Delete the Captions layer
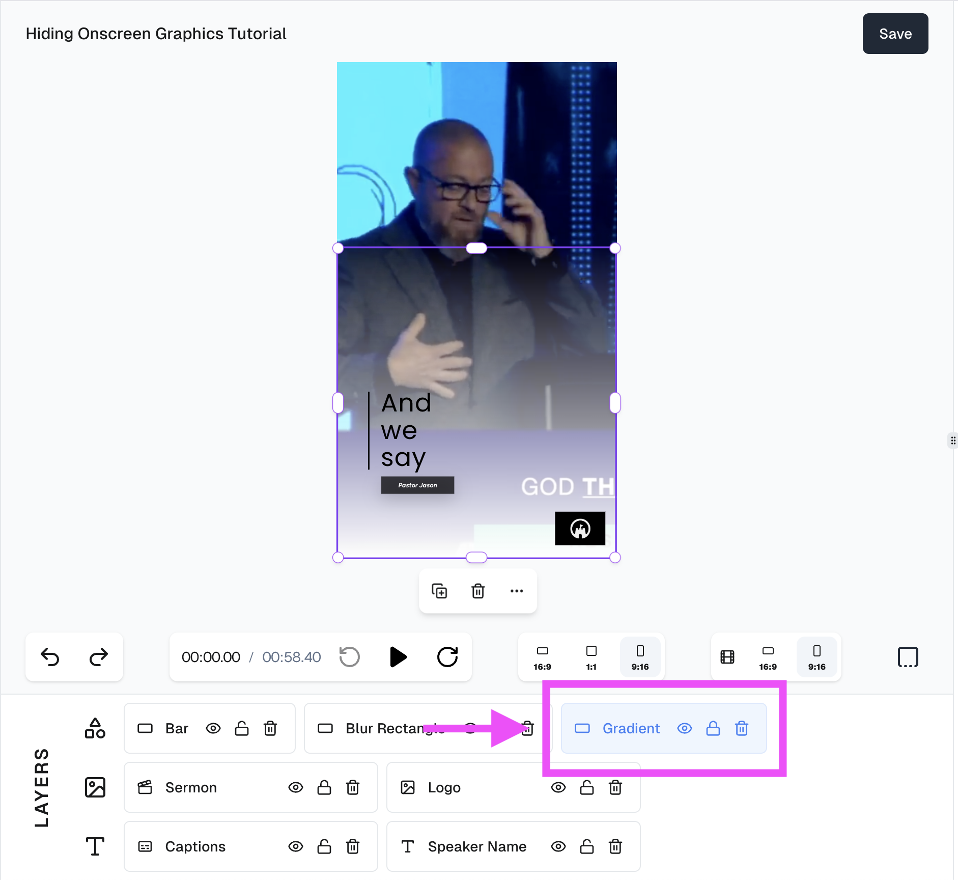 (x=353, y=846)
